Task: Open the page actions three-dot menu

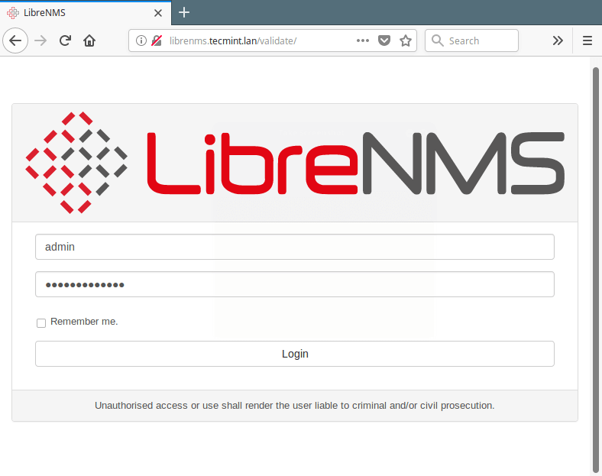Action: [x=362, y=40]
